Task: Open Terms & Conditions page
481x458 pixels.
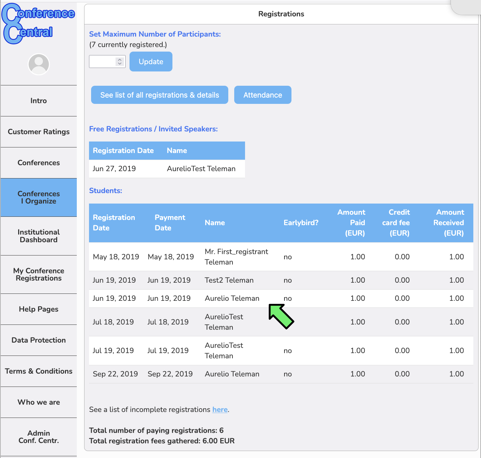Action: point(38,371)
